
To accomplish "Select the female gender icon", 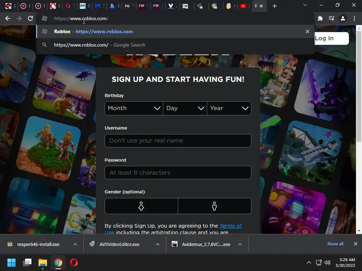I will (x=141, y=206).
